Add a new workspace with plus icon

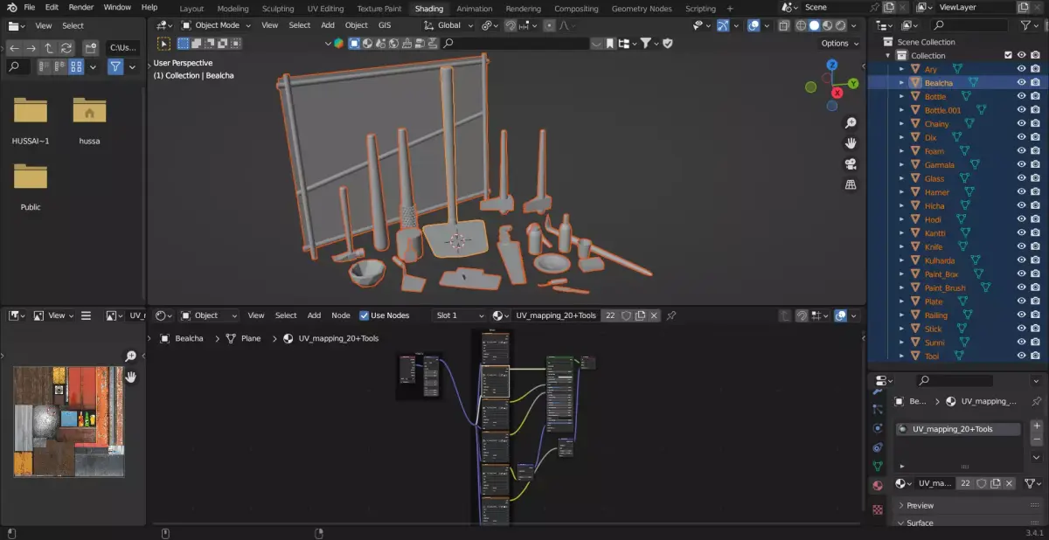click(x=730, y=9)
